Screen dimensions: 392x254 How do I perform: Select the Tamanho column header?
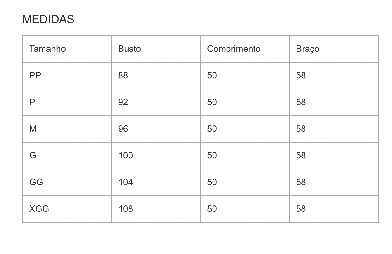point(47,49)
